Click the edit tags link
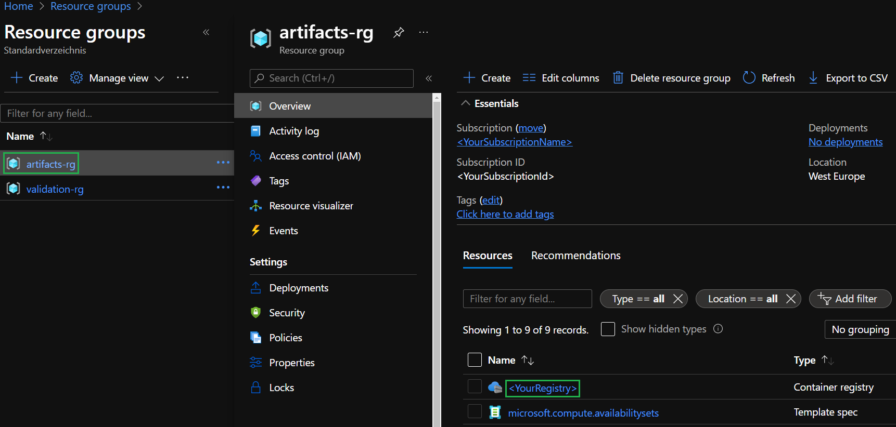 491,200
